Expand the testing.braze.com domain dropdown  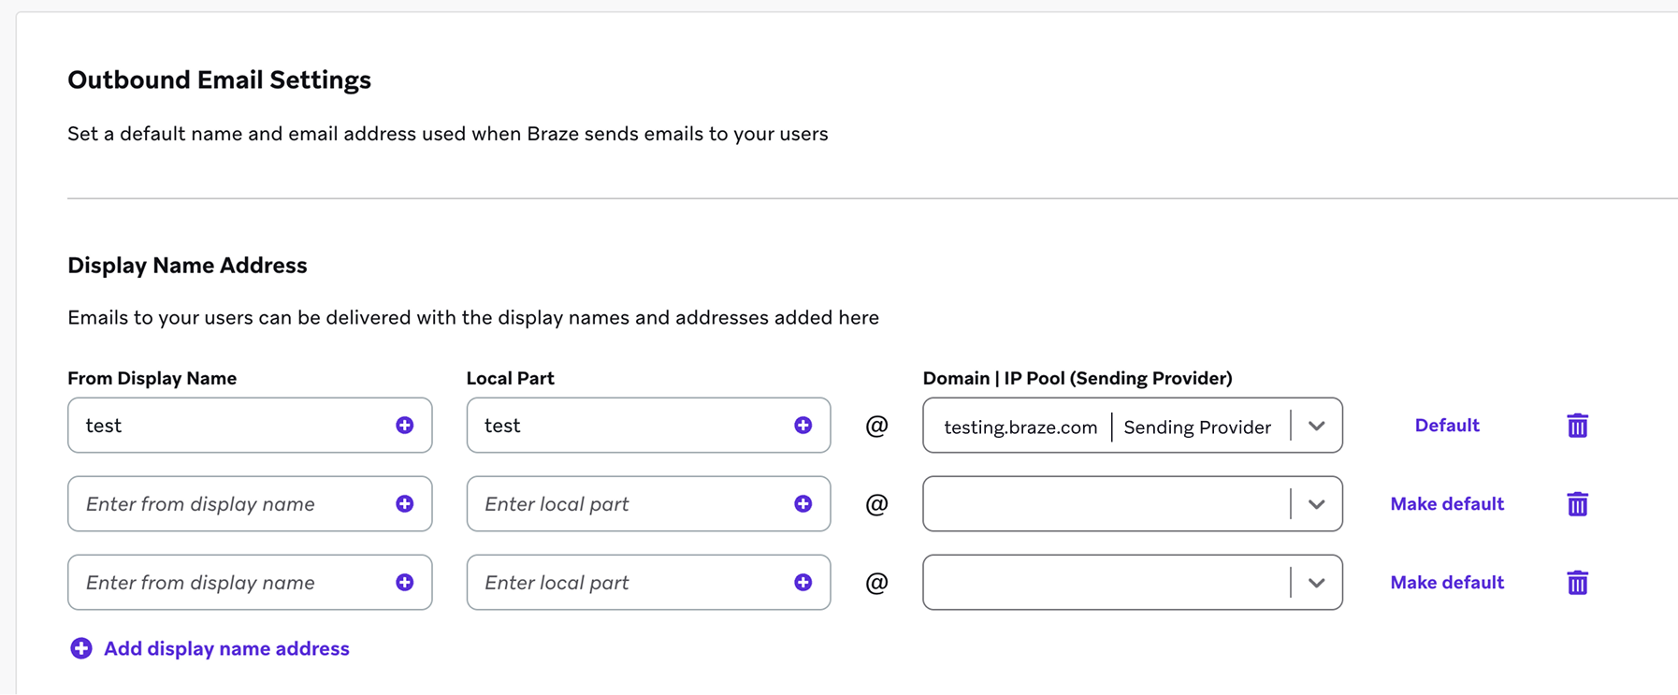tap(1316, 426)
